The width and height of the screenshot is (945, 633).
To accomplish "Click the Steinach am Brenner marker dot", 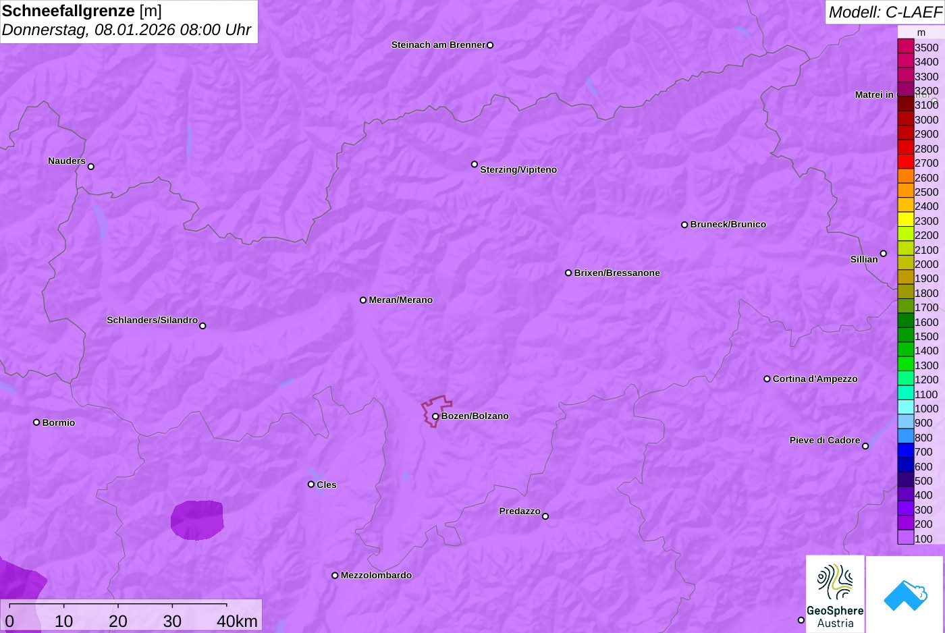I will (x=490, y=45).
